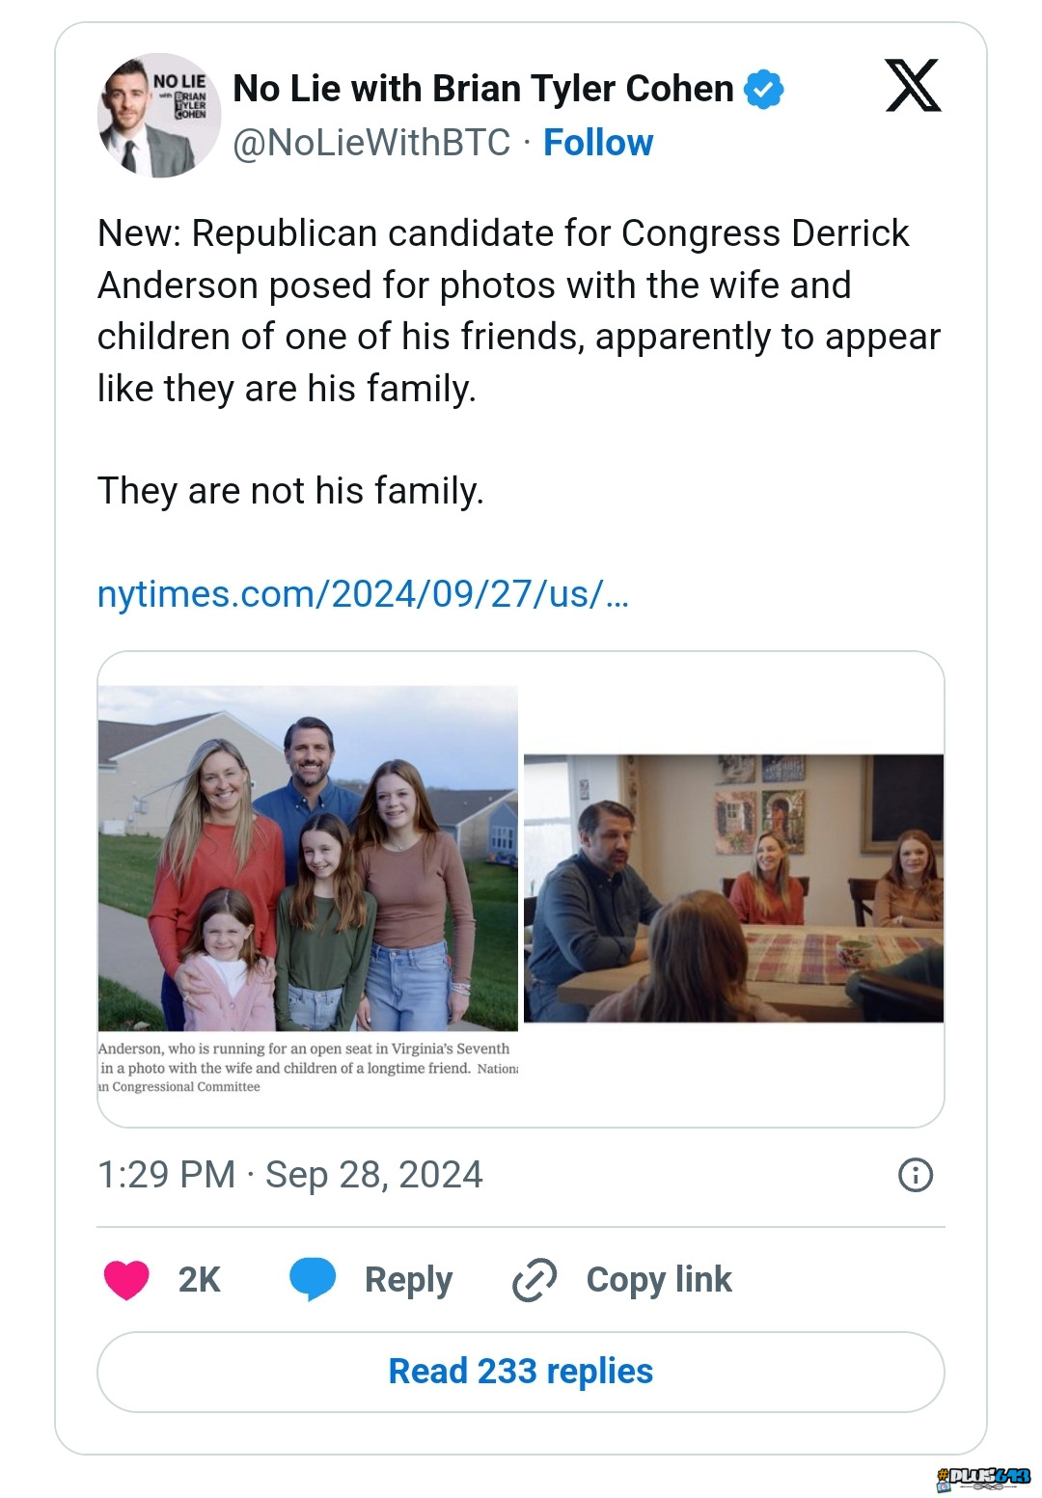The width and height of the screenshot is (1042, 1498).
Task: Open the X logo link
Action: tap(913, 86)
